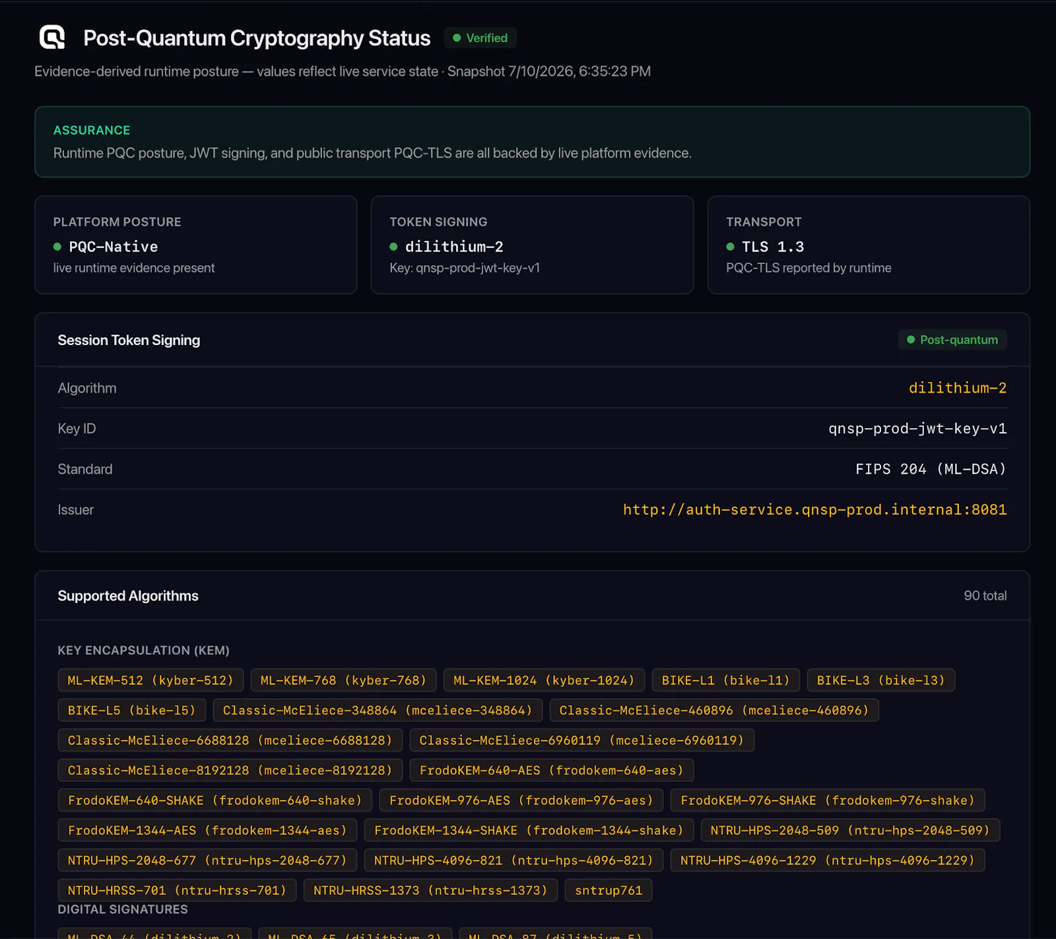This screenshot has height=939, width=1056.
Task: Click the Verified status badge
Action: pos(480,38)
